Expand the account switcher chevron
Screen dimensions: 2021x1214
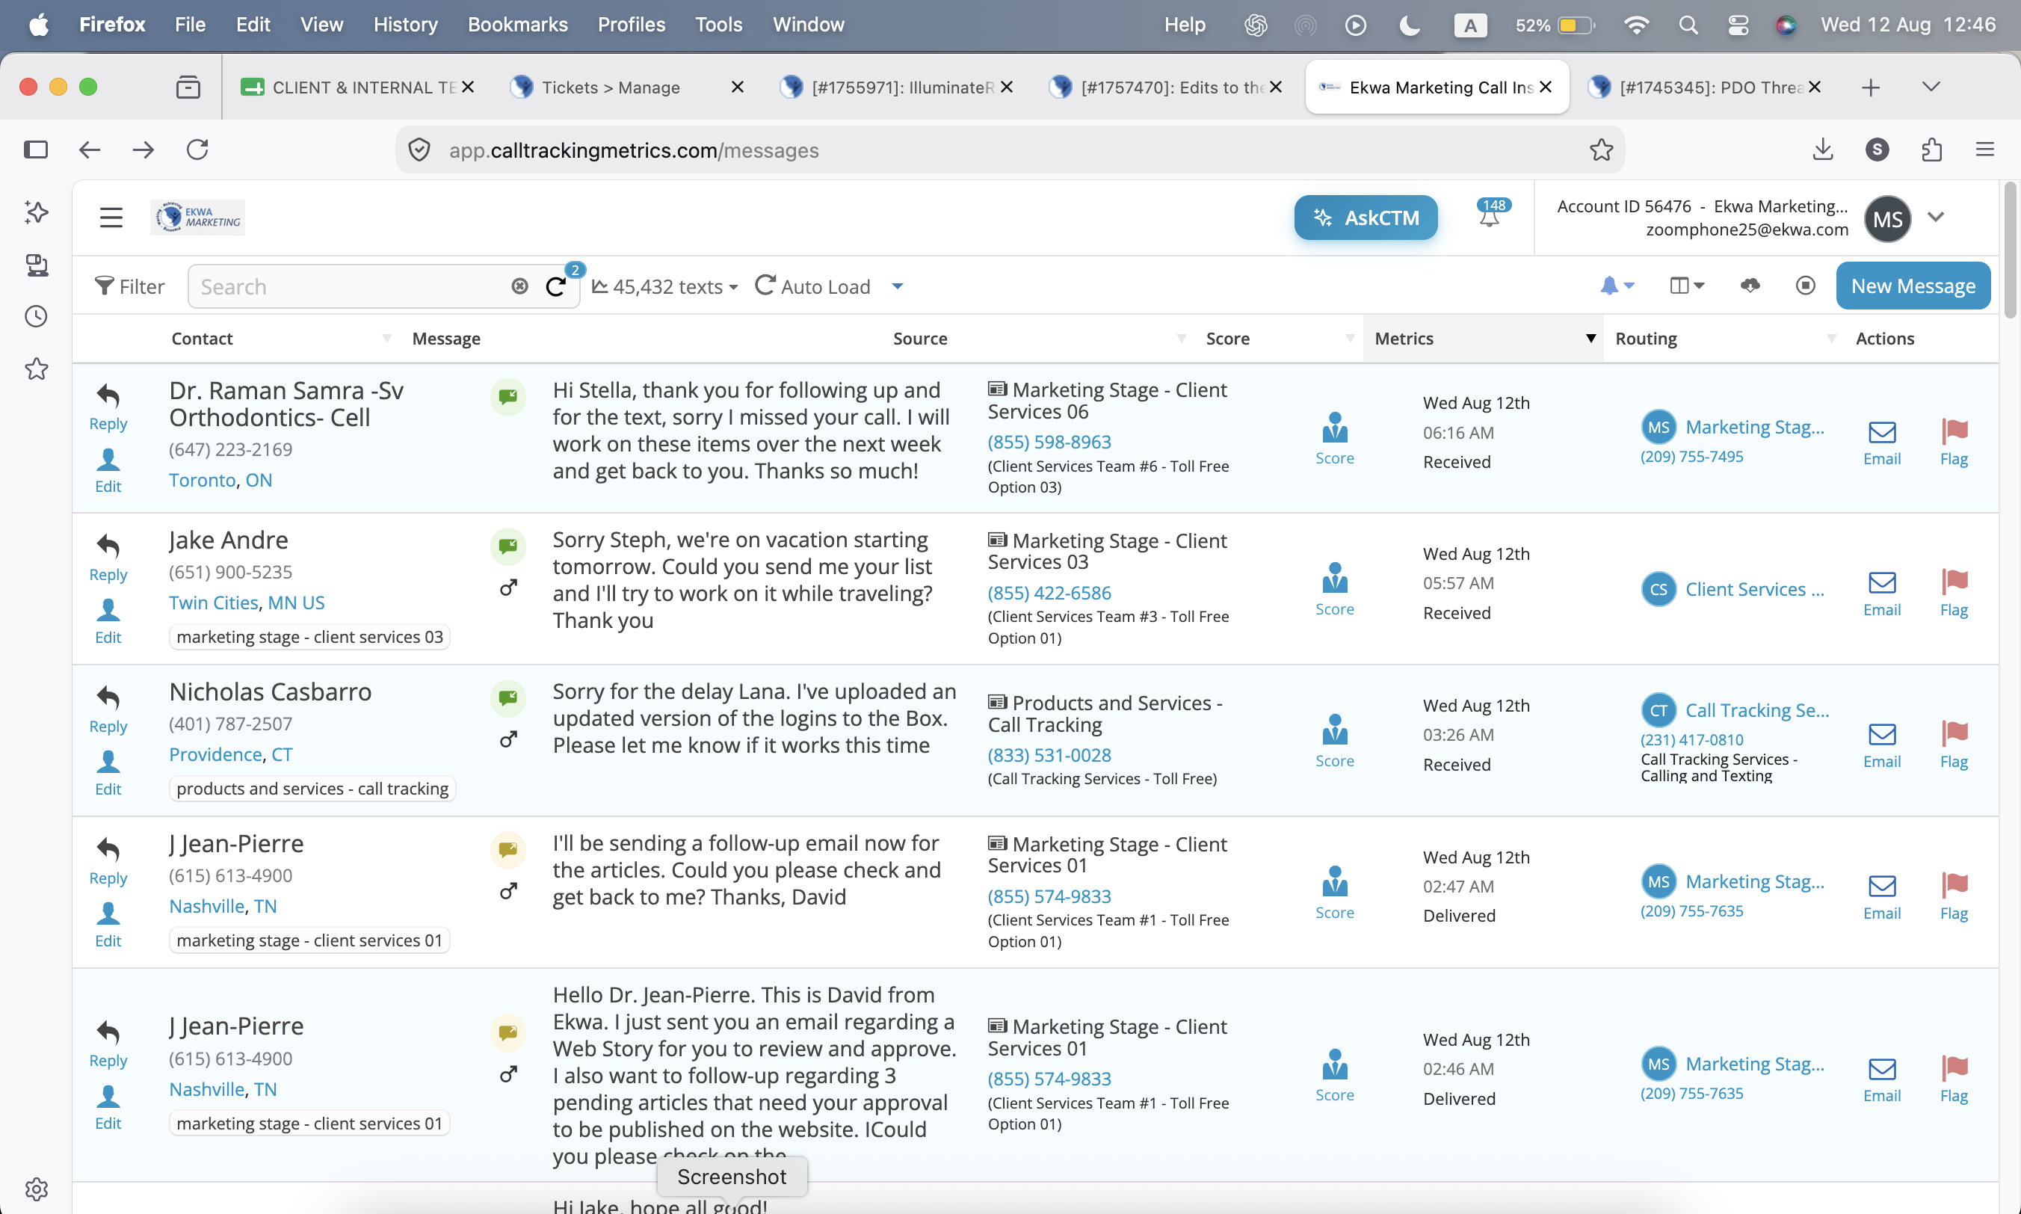click(x=1935, y=218)
